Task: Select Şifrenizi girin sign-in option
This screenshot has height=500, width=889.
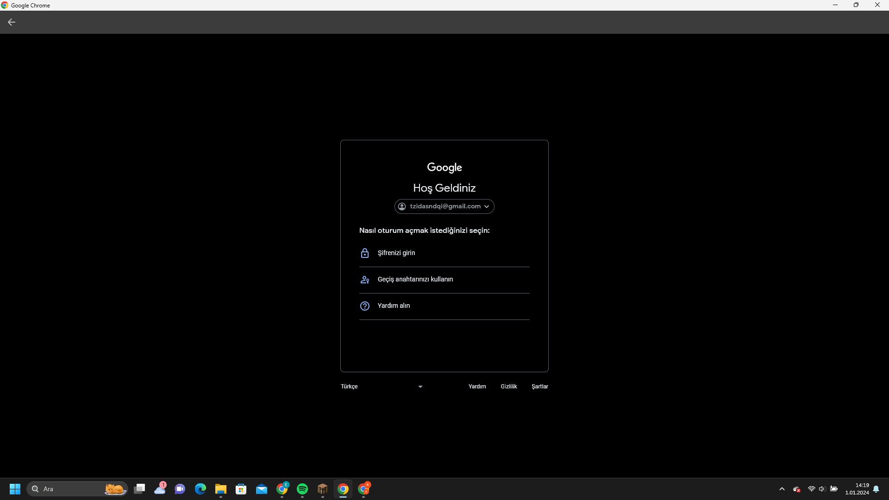Action: (x=396, y=253)
